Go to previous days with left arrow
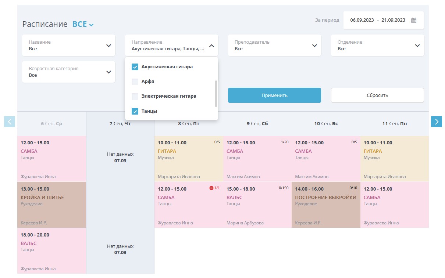The width and height of the screenshot is (445, 278). point(10,122)
